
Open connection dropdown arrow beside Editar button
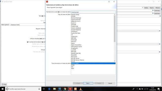click(143, 8)
